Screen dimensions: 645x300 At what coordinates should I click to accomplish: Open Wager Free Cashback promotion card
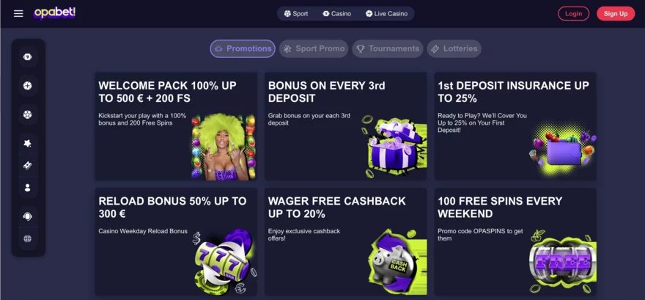click(345, 241)
